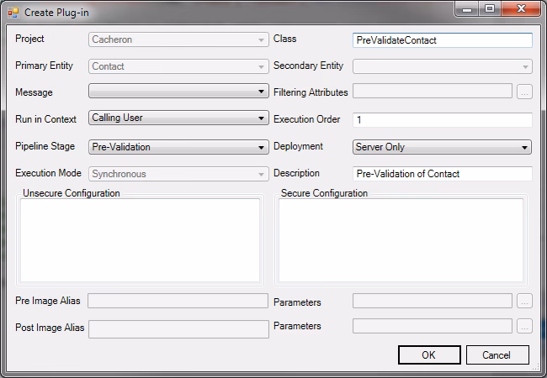Viewport: 547px width, 378px height.
Task: Click the Unsecure Configuration group label
Action: tap(72, 193)
